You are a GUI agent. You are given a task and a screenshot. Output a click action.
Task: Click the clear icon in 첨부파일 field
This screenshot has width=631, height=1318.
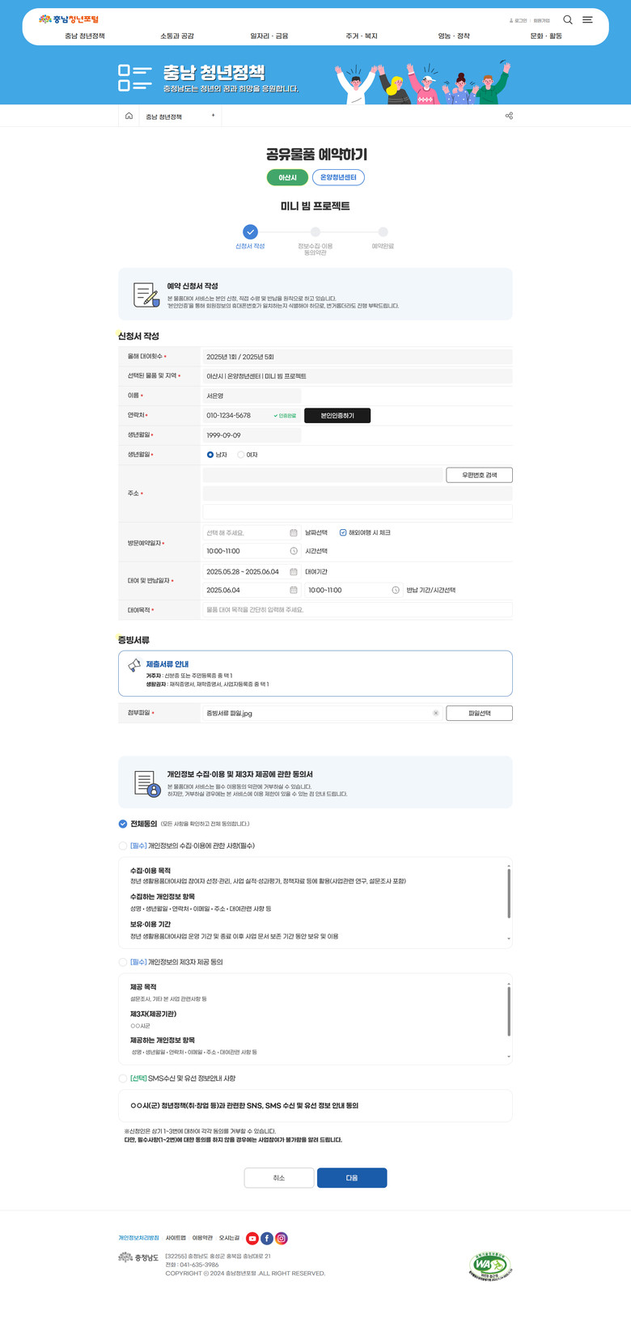click(435, 714)
